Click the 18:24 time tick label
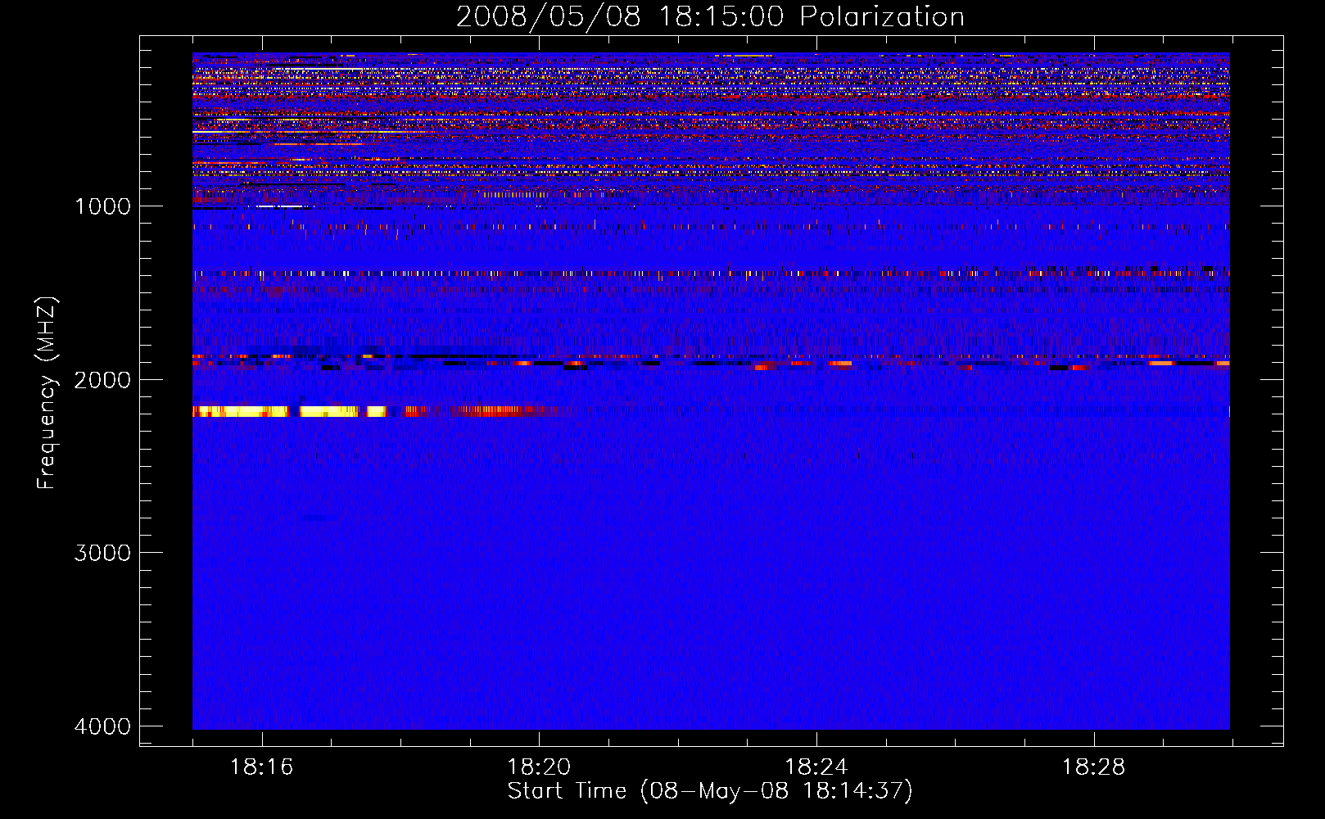 point(816,767)
